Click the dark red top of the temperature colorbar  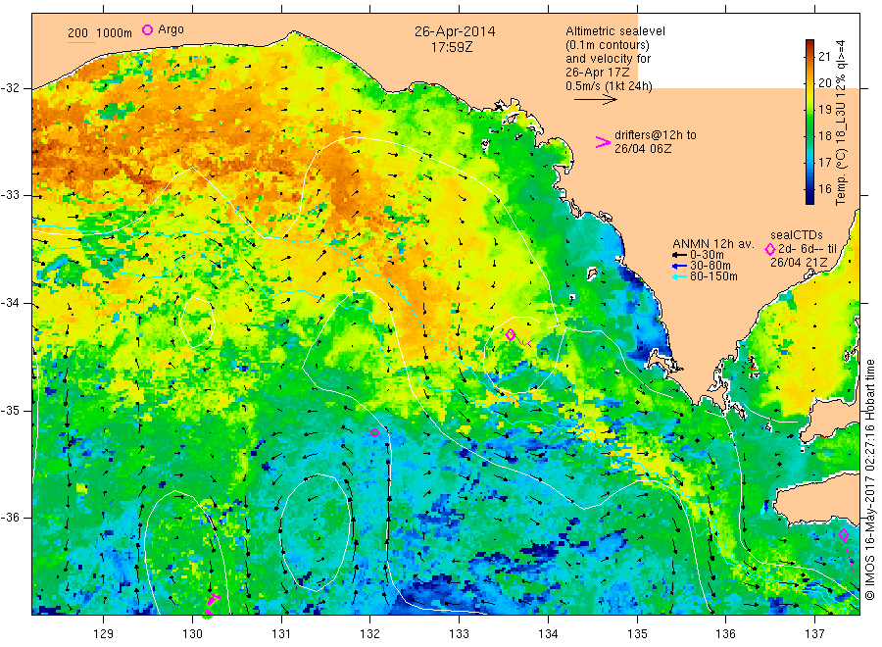(x=810, y=43)
